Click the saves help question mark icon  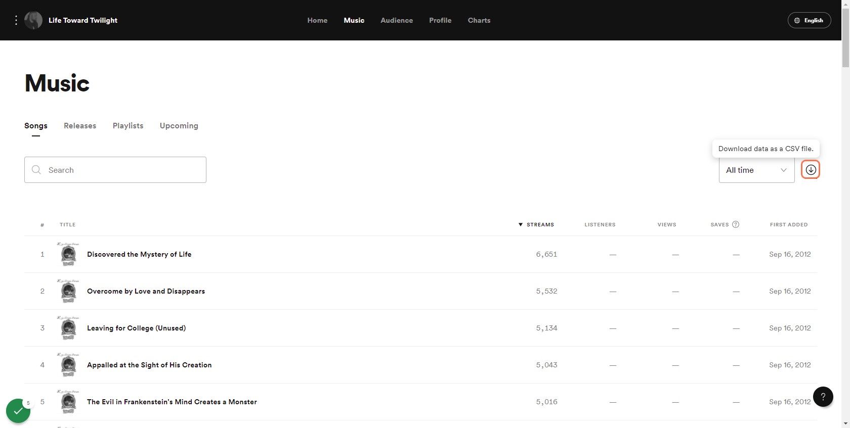tap(736, 224)
